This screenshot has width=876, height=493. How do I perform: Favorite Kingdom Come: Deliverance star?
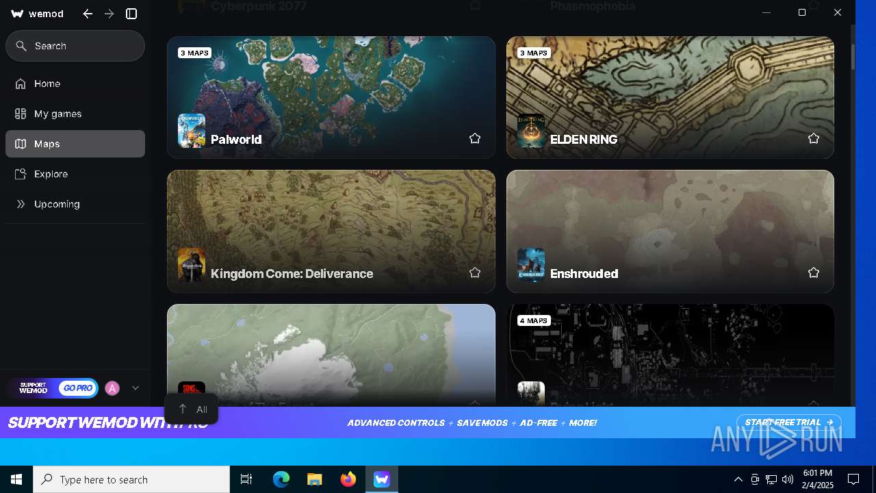475,273
